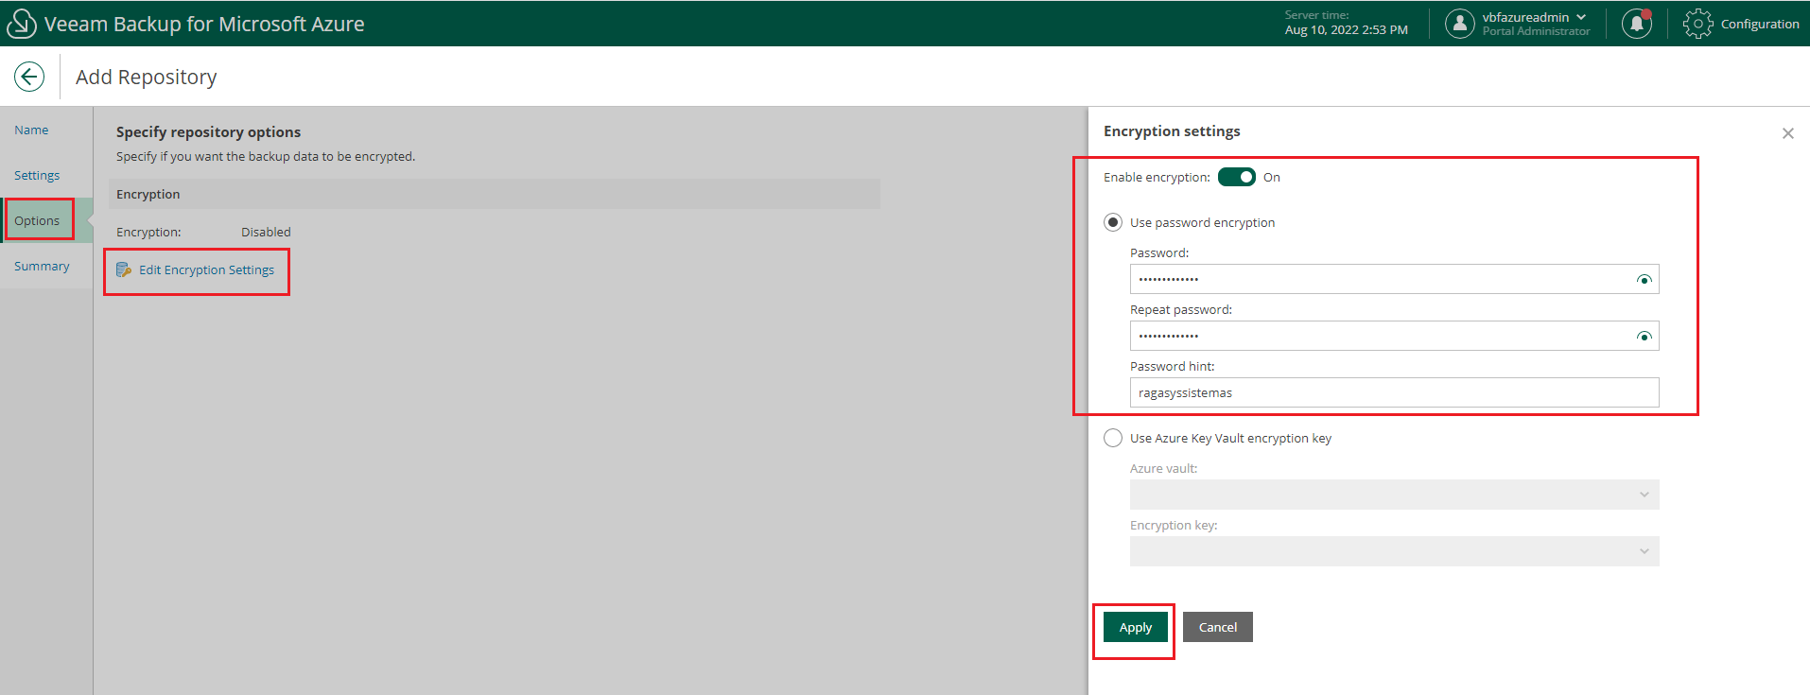Go to the Settings step

[37, 175]
